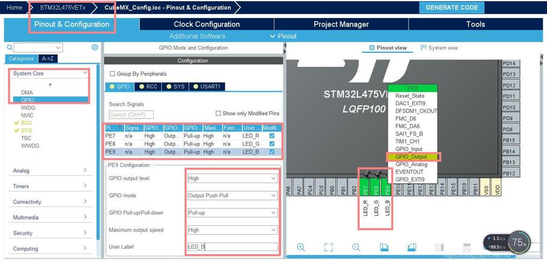Toggle Modified checkbox for PE8 row

pyautogui.click(x=272, y=144)
